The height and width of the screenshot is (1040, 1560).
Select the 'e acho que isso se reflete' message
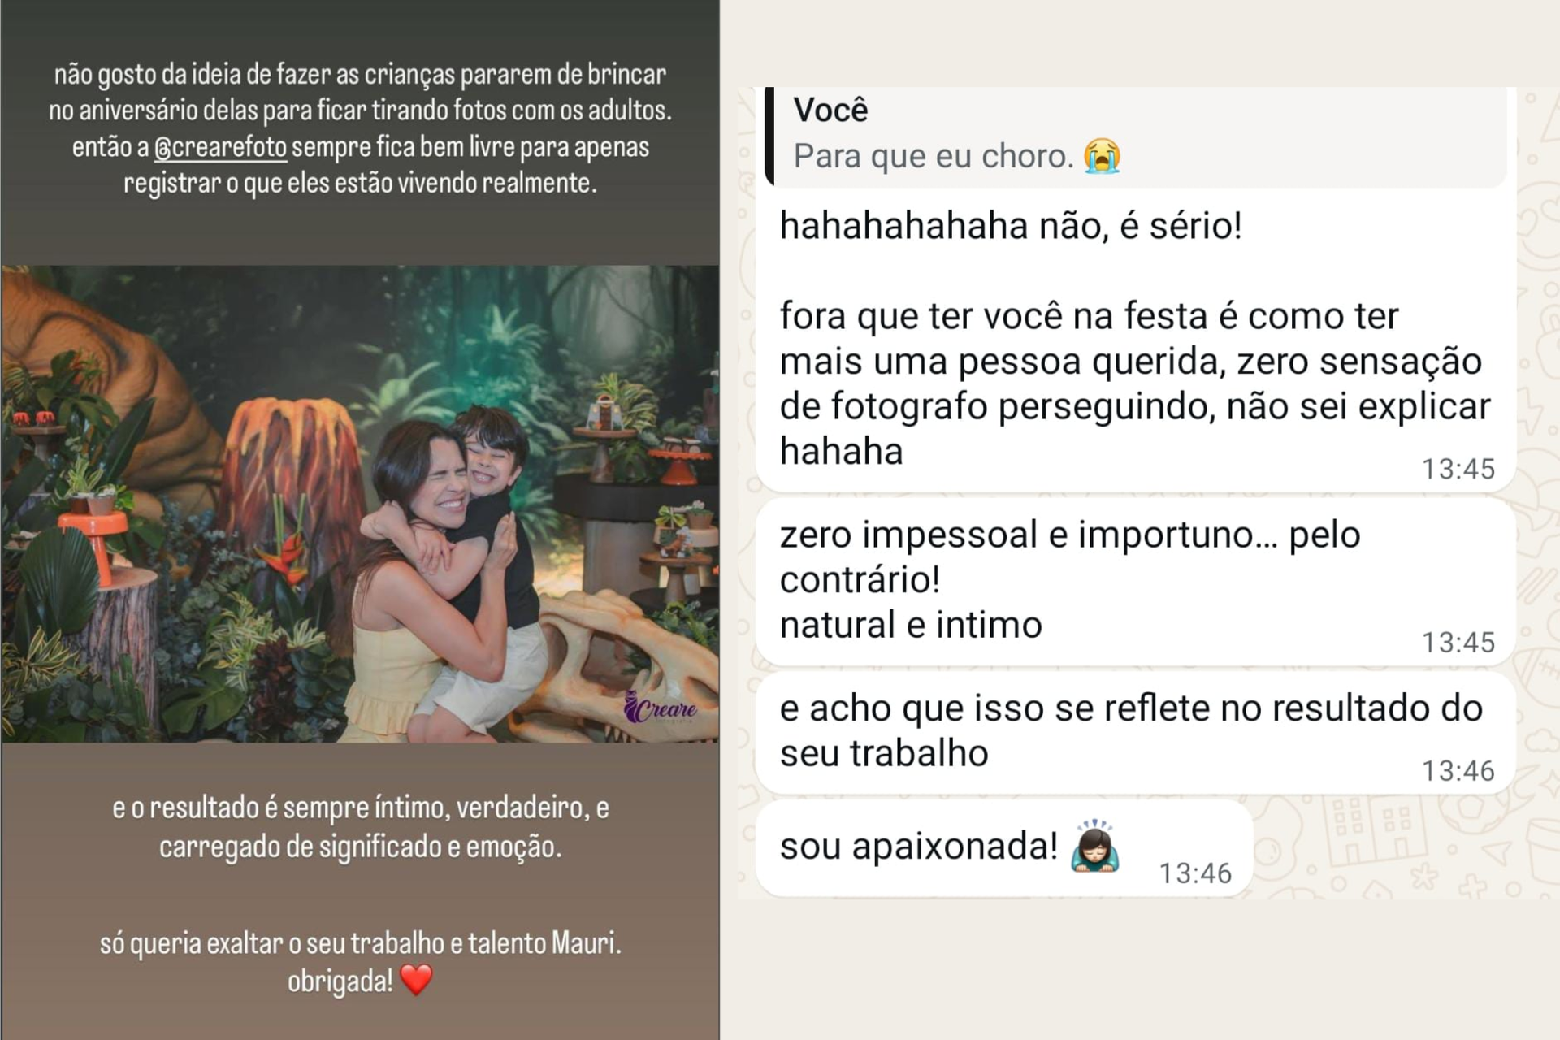[x=1136, y=732]
